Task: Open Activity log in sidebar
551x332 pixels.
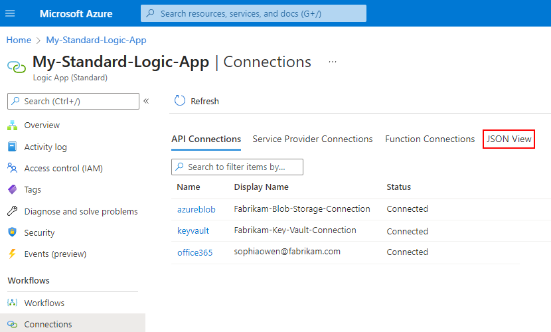Action: click(45, 147)
